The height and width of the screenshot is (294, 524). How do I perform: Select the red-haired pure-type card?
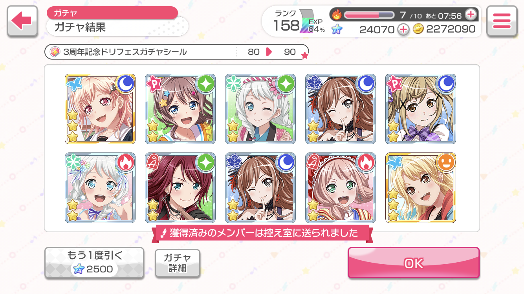coord(180,188)
